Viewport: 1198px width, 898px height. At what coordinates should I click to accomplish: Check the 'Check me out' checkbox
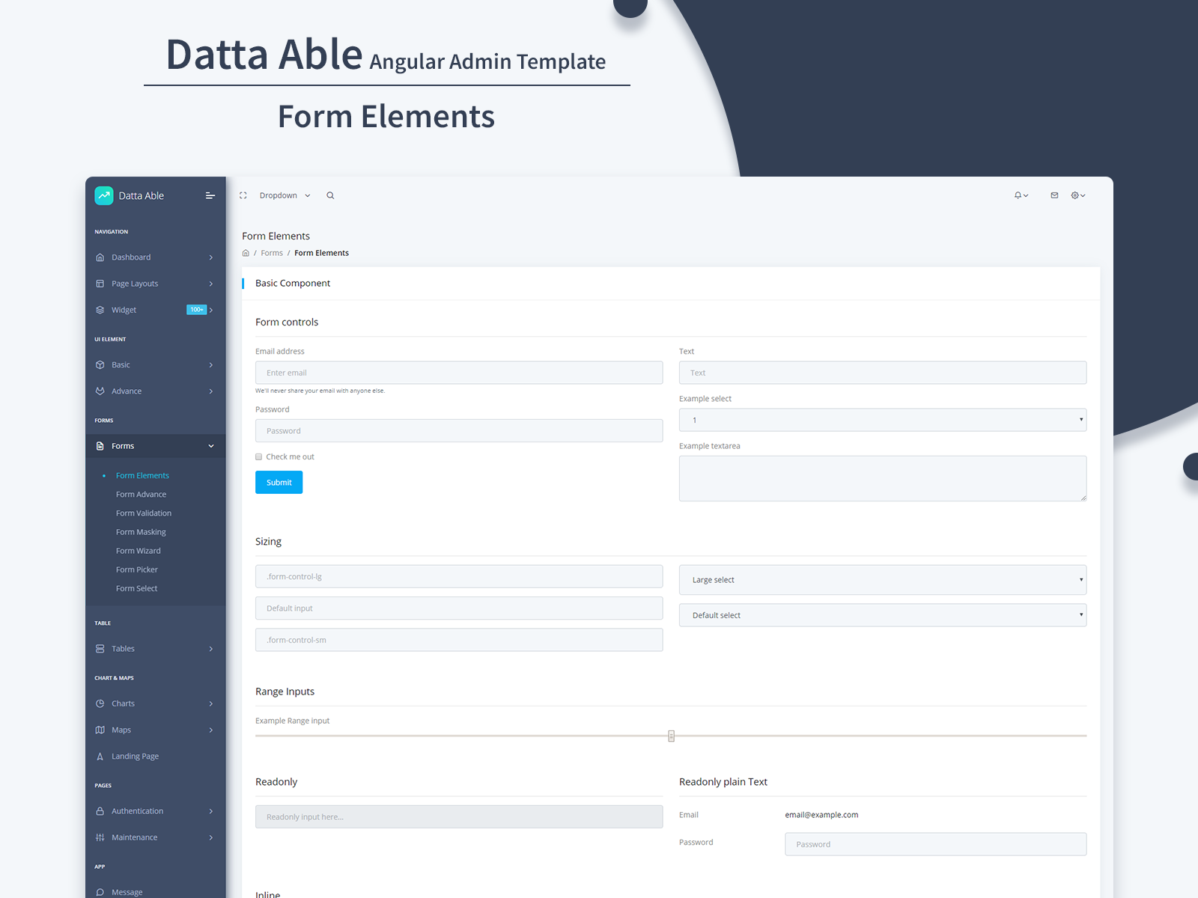tap(258, 456)
